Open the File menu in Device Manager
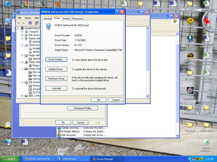This screenshot has width=217, height=162. click(20, 18)
